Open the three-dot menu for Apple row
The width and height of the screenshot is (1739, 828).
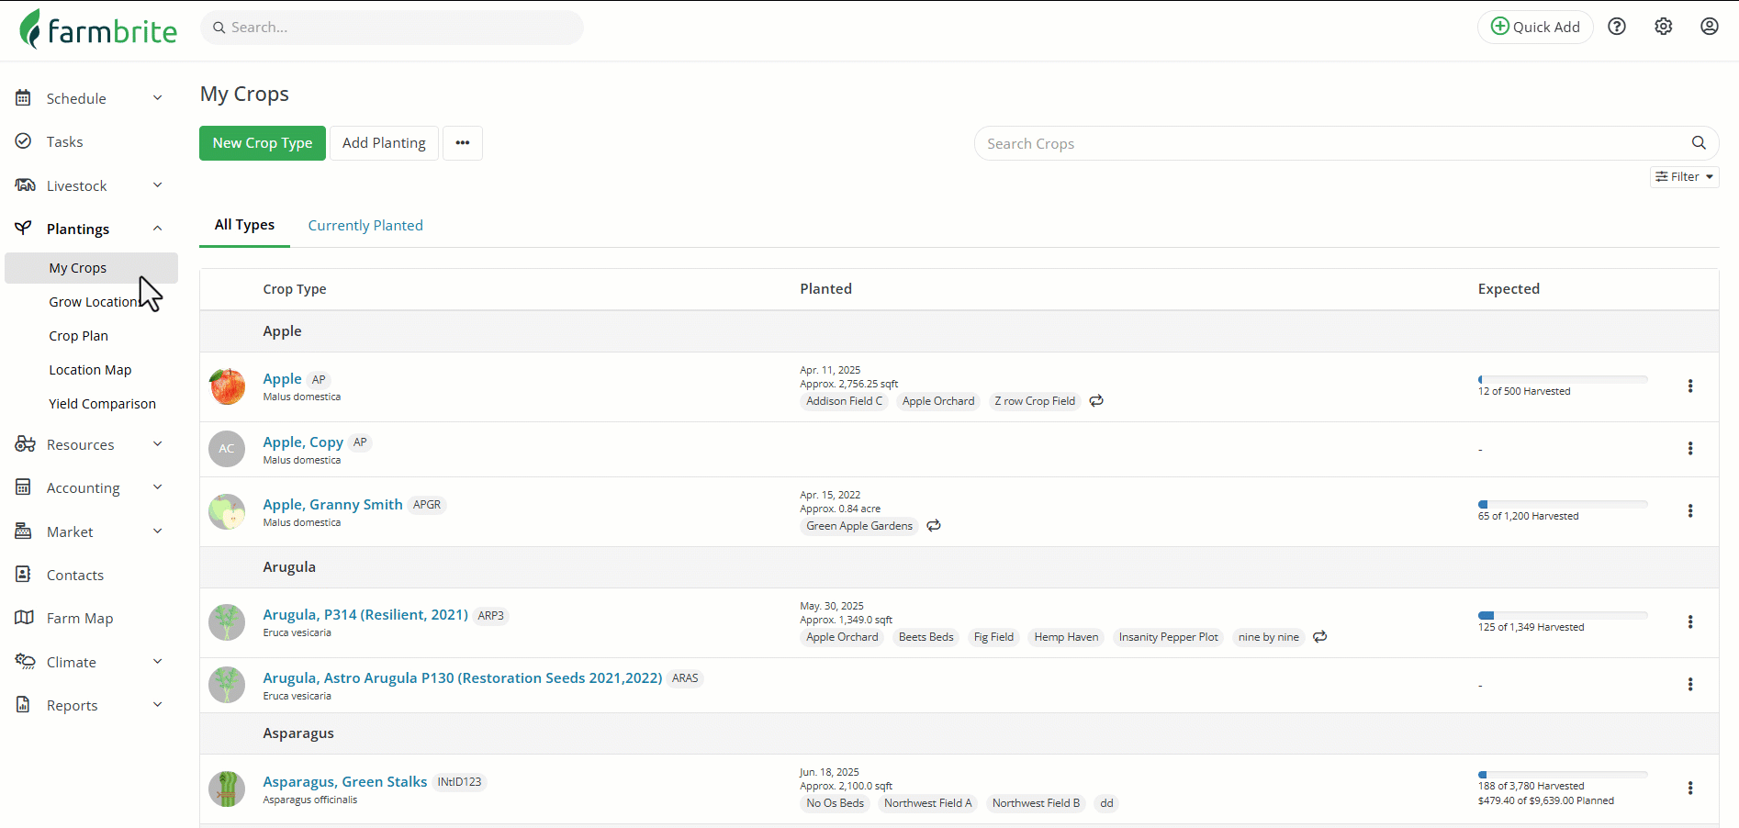click(1690, 386)
